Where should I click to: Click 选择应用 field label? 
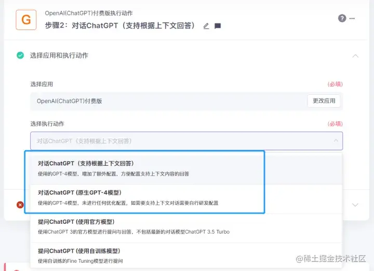click(42, 84)
